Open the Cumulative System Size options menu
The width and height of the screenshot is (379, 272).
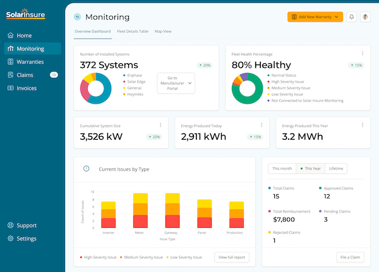pos(160,125)
